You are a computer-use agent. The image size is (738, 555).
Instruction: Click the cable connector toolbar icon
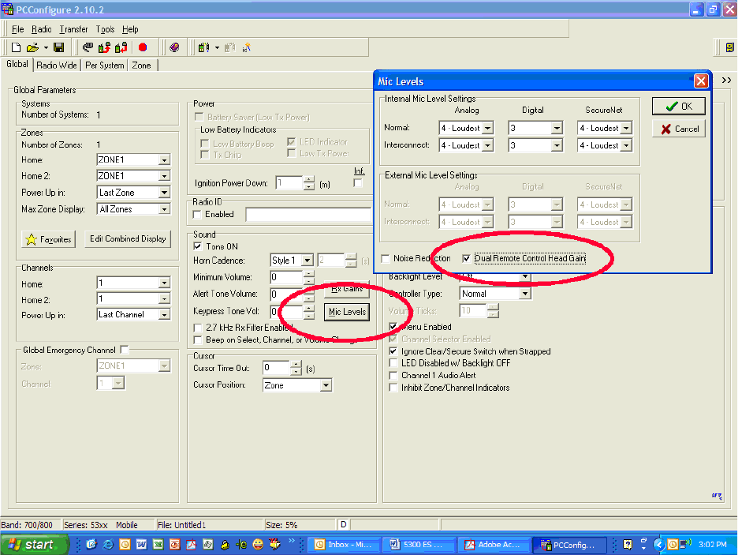[88, 47]
